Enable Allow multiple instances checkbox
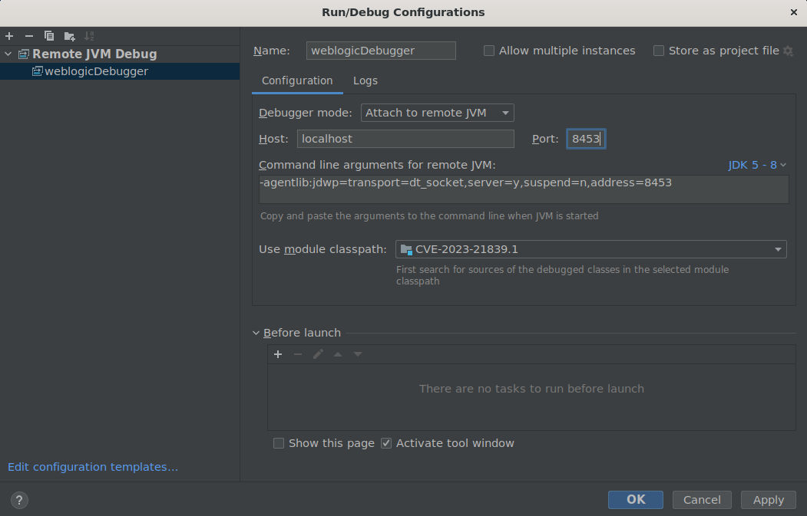 pos(489,51)
